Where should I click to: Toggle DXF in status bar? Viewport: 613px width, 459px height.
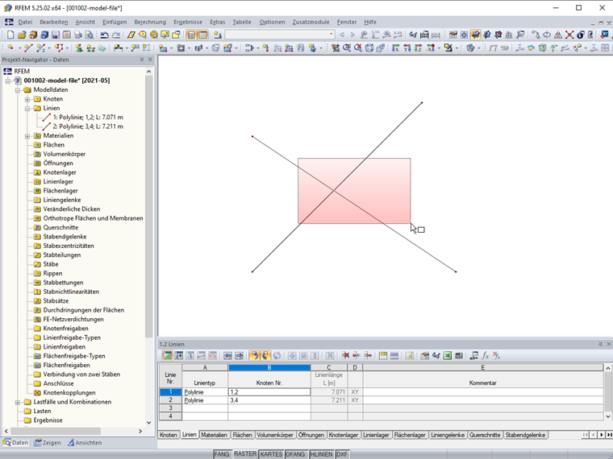click(342, 454)
